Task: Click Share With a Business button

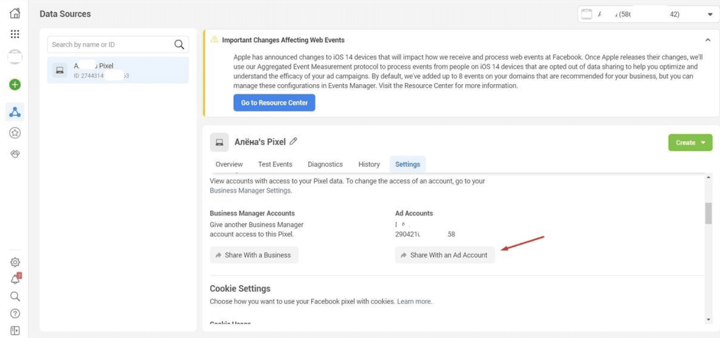Action: (x=254, y=255)
